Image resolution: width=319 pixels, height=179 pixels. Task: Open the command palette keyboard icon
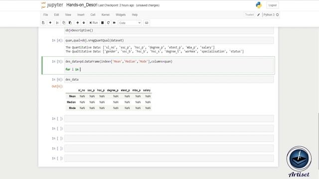pyautogui.click(x=147, y=23)
